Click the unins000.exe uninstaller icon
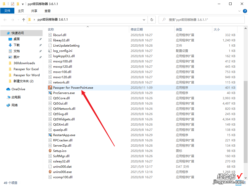248x186 pixels. [x=50, y=172]
